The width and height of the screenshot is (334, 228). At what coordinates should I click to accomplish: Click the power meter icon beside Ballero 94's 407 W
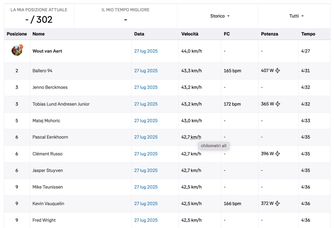point(278,71)
